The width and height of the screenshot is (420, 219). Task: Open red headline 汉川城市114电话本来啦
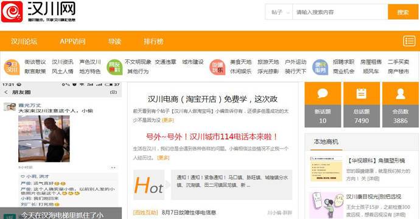coord(212,136)
